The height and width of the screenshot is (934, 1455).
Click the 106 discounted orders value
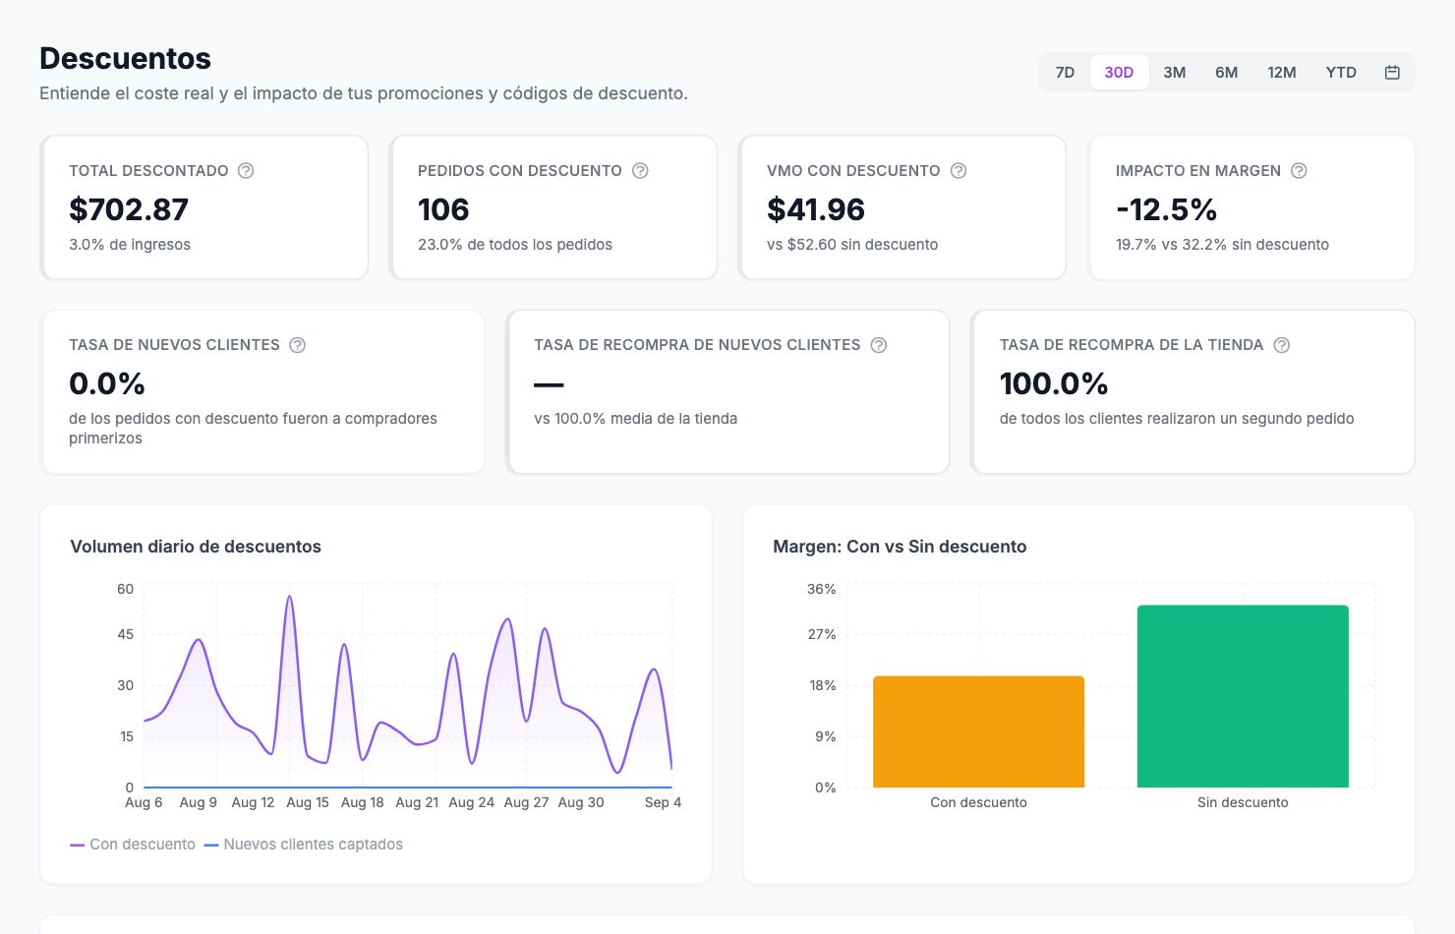(x=443, y=209)
